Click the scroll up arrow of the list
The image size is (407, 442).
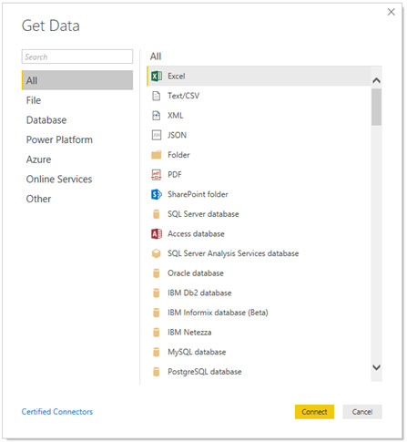[x=376, y=80]
